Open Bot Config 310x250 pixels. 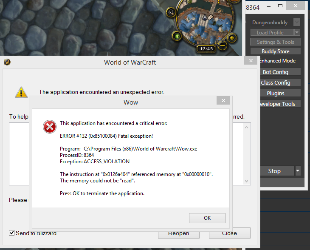point(281,72)
